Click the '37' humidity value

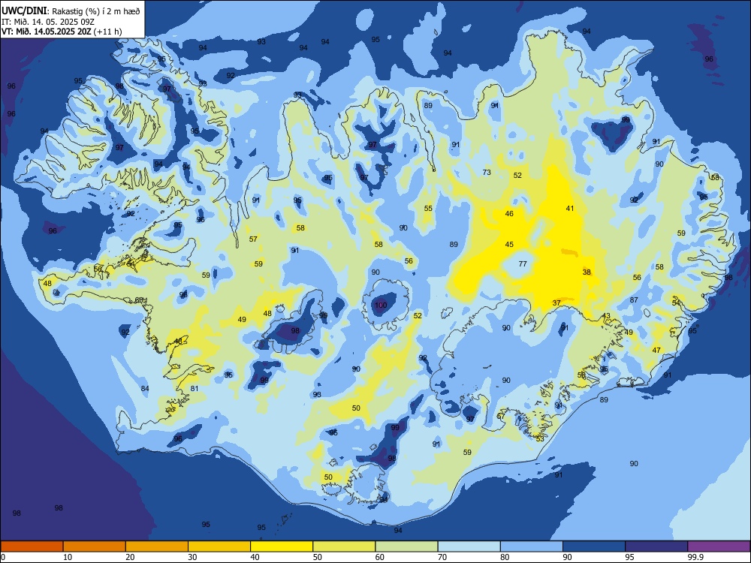point(556,303)
